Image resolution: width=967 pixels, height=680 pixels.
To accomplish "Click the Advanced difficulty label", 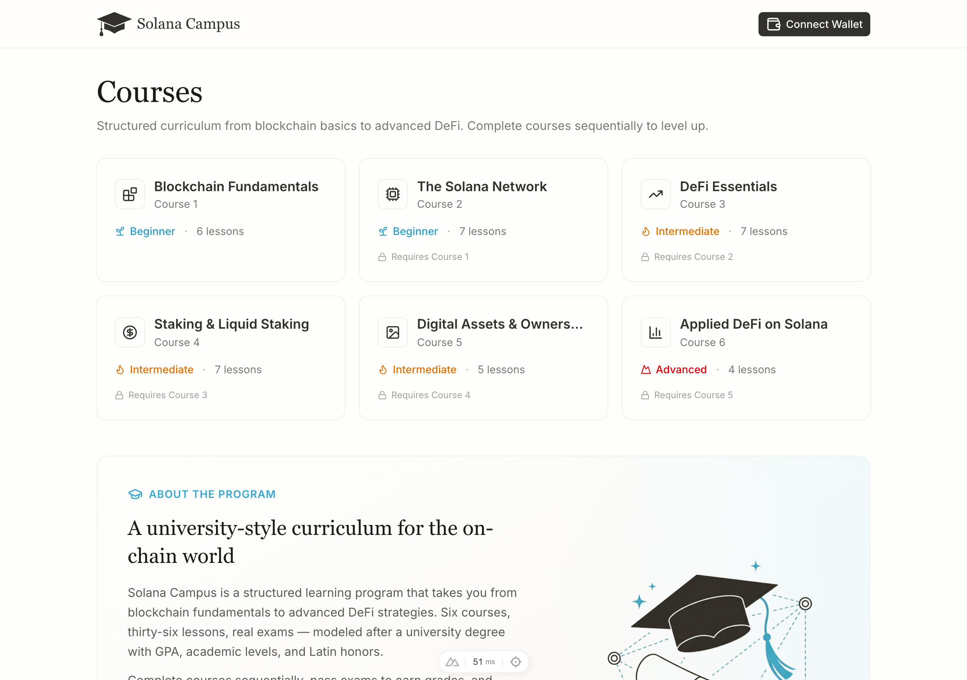I will pos(681,369).
